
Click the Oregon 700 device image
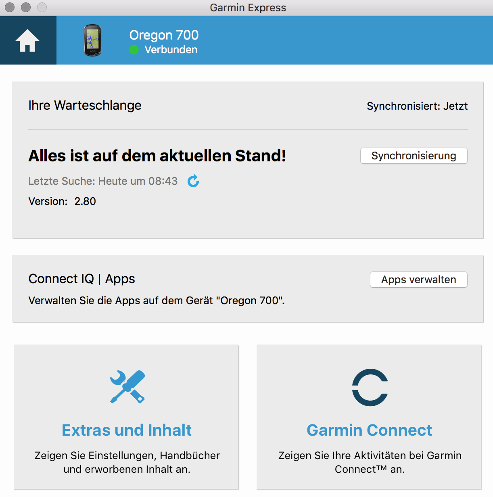[92, 40]
